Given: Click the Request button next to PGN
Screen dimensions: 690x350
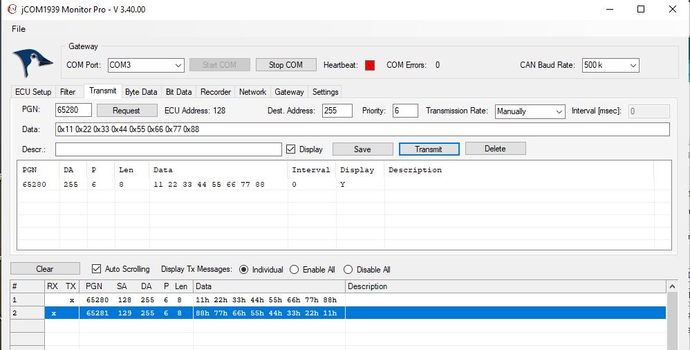Looking at the screenshot, I should (127, 111).
